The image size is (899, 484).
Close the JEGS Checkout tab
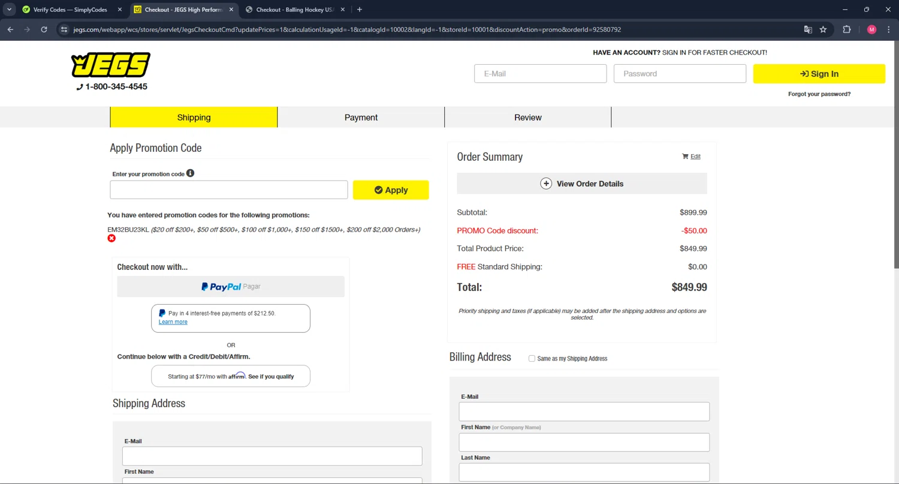coord(232,10)
